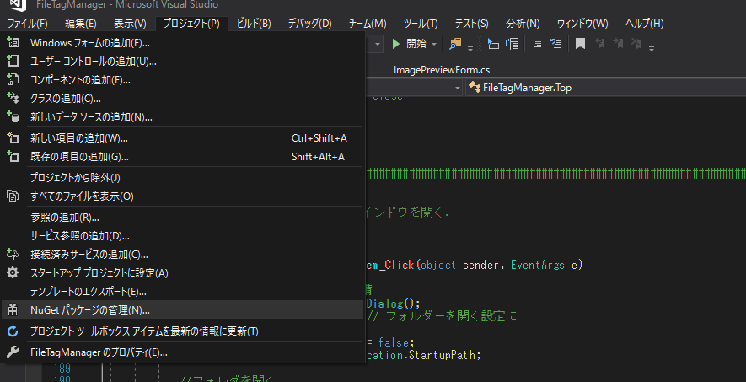Open the ツール(T) menu

tap(421, 24)
